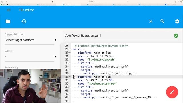Click the string "kitchen_tv_switch"
183x103 pixels.
pos(102,84)
